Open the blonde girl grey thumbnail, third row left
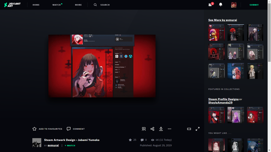Screen dimensions: 271x152 [x=216, y=71]
